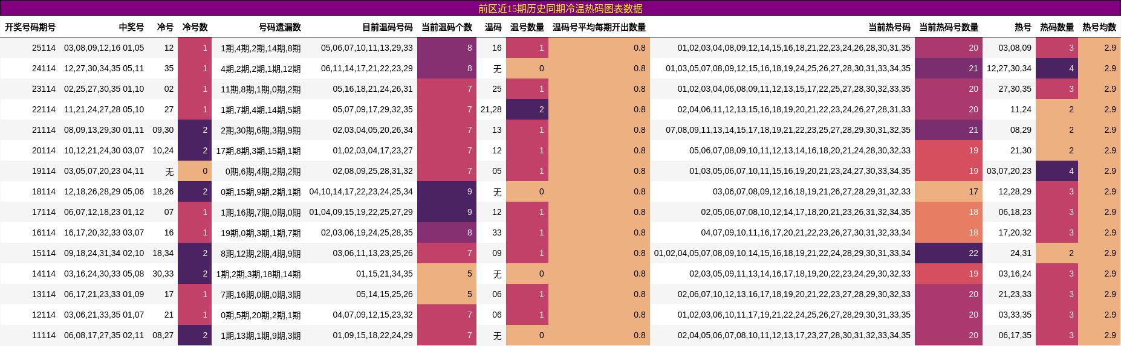1121x346 pixels.
Task: Click winning numbers 06,08,17,27,35 02,11
Action: coord(104,335)
